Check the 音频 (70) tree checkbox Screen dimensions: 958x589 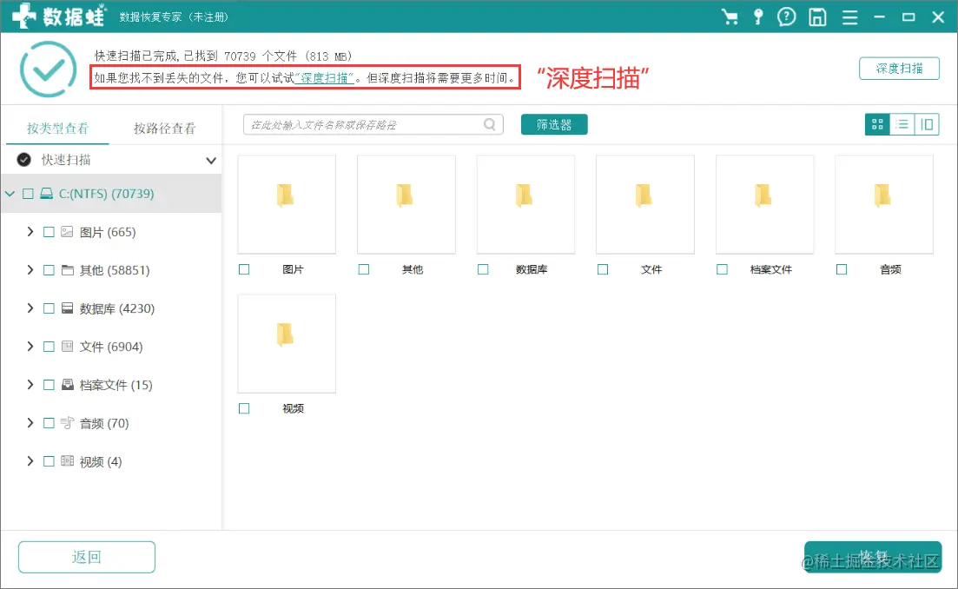pyautogui.click(x=49, y=423)
